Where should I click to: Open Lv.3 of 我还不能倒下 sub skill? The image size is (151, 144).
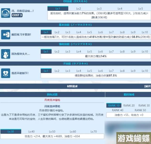68,71
